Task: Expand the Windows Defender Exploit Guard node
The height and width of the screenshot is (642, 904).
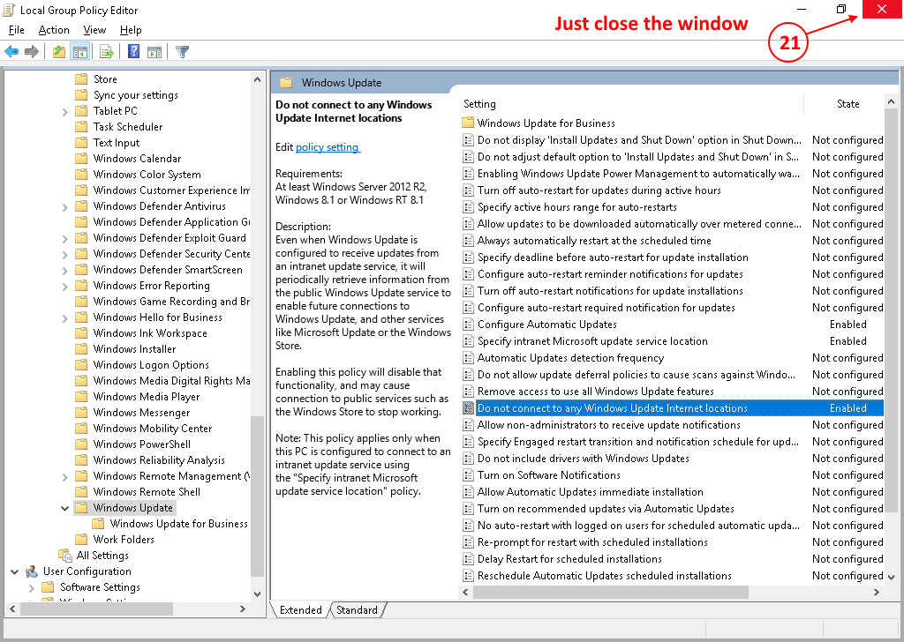Action: point(64,238)
